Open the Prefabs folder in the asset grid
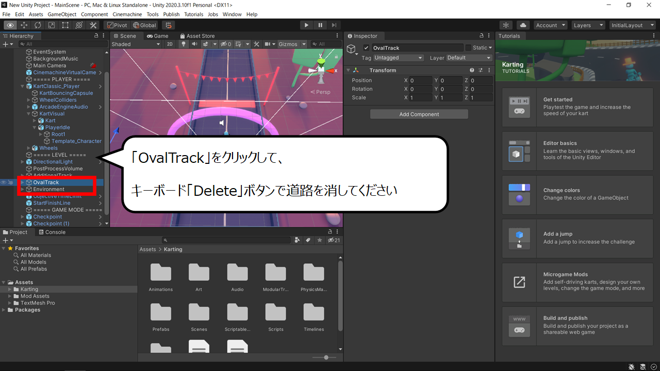The height and width of the screenshot is (371, 660). [161, 317]
